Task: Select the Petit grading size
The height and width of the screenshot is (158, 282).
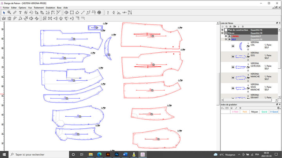Action: point(245,112)
